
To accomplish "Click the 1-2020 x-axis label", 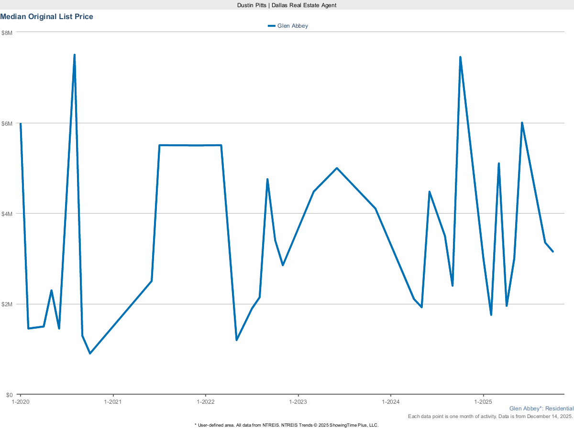I will (x=20, y=402).
